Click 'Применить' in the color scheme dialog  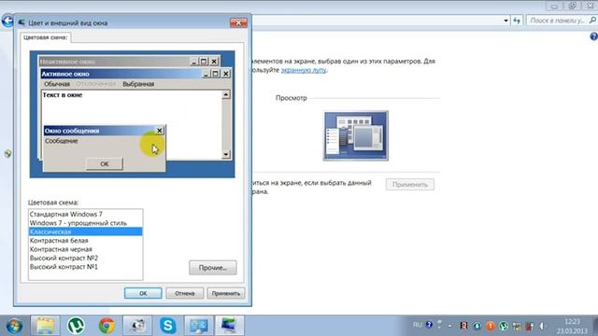226,293
